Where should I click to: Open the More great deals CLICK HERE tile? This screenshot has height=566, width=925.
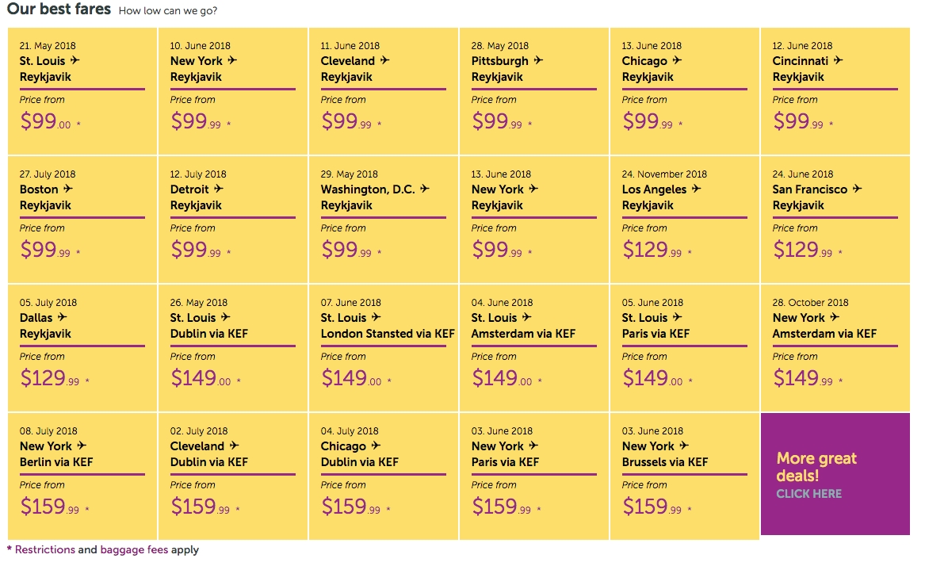click(x=835, y=474)
